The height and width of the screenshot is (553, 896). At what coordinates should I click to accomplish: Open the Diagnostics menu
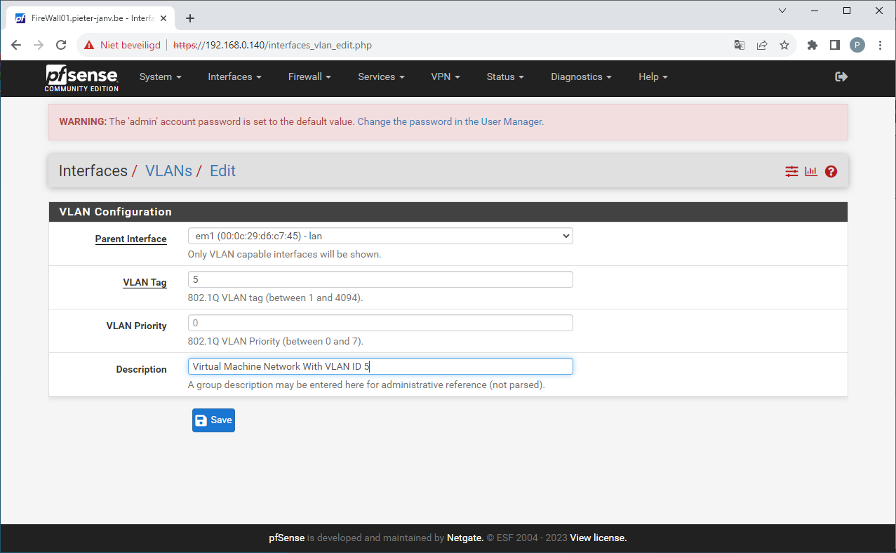coord(581,77)
